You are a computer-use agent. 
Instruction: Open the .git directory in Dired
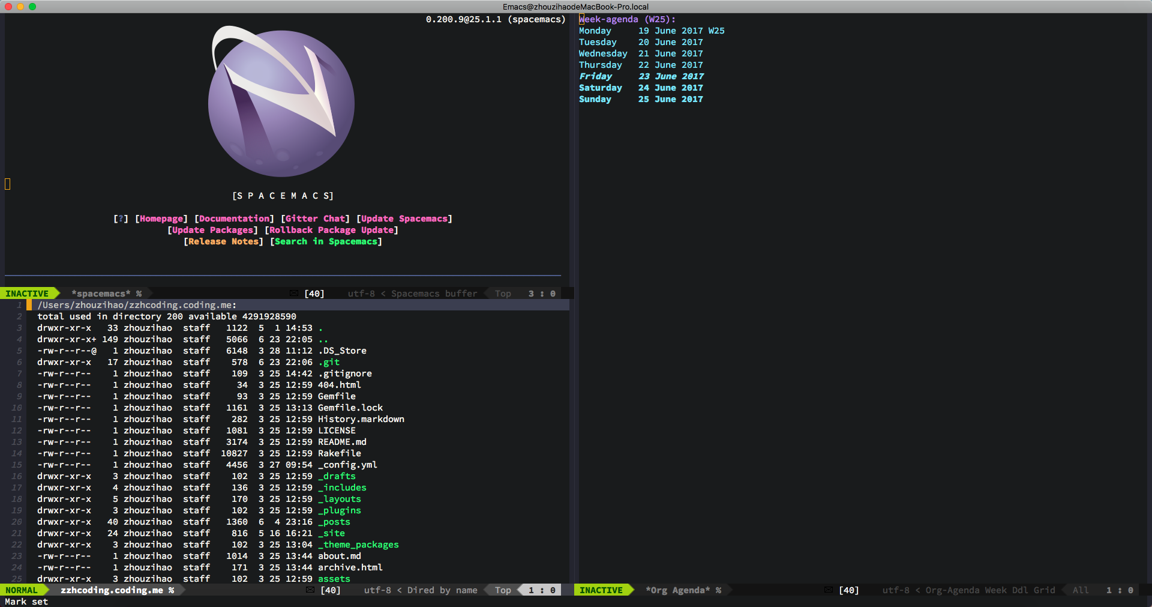click(x=329, y=362)
